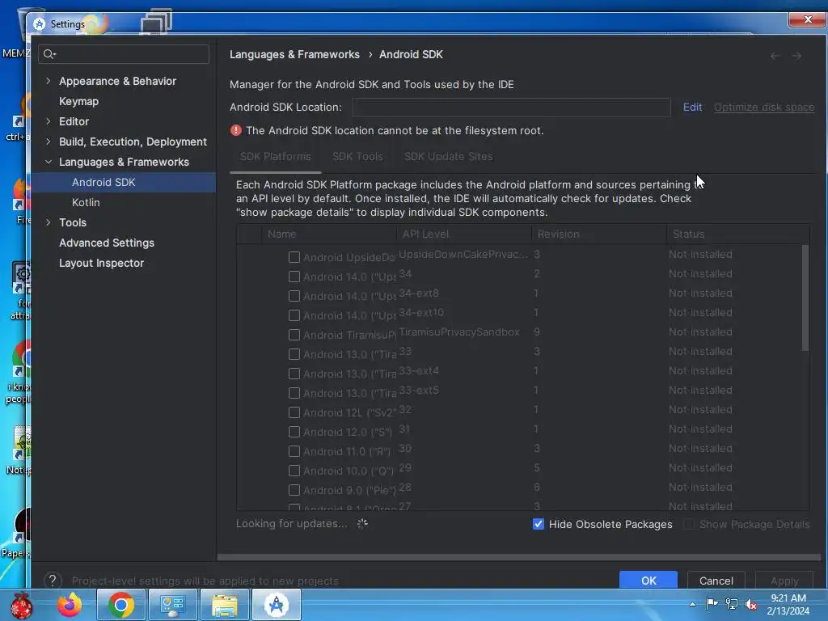Open File Explorer folder icon in taskbar
Screen dimensions: 828x621
(x=225, y=605)
